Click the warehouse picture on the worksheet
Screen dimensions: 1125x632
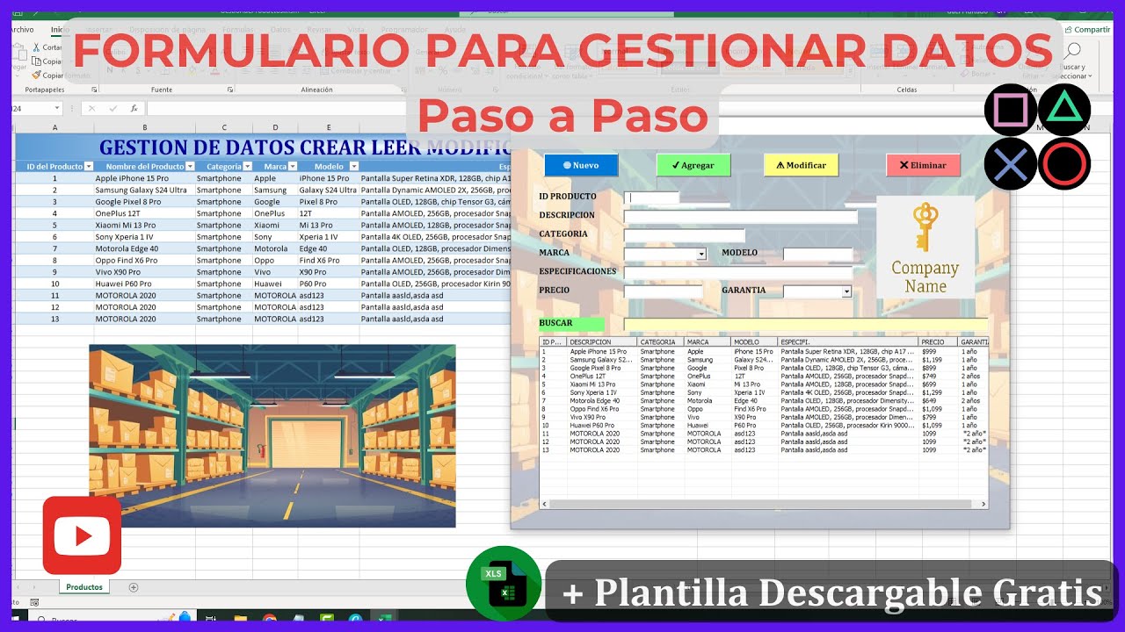point(272,435)
